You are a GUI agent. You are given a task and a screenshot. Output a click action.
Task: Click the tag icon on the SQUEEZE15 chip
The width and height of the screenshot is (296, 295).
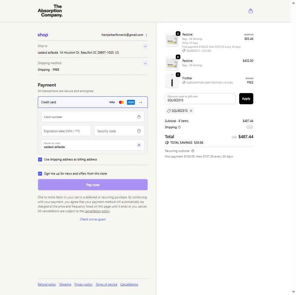point(169,111)
